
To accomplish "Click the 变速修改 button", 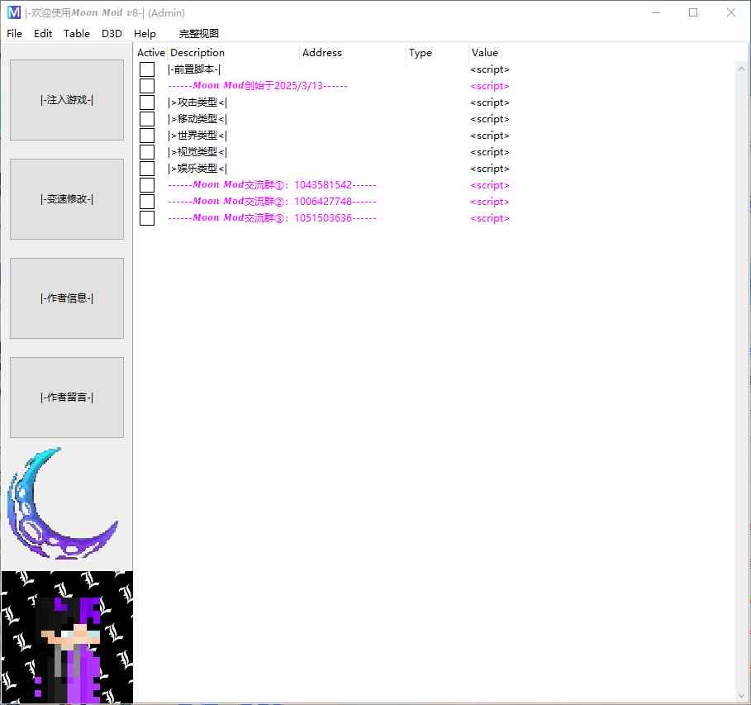I will [67, 199].
